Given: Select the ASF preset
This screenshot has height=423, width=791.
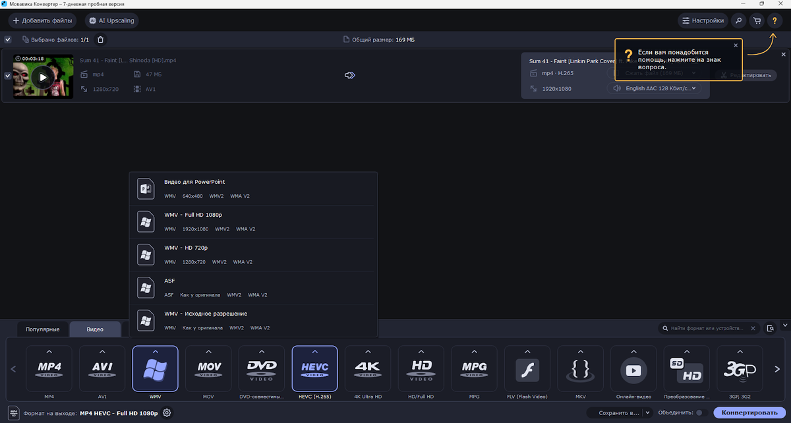Looking at the screenshot, I should tap(254, 287).
